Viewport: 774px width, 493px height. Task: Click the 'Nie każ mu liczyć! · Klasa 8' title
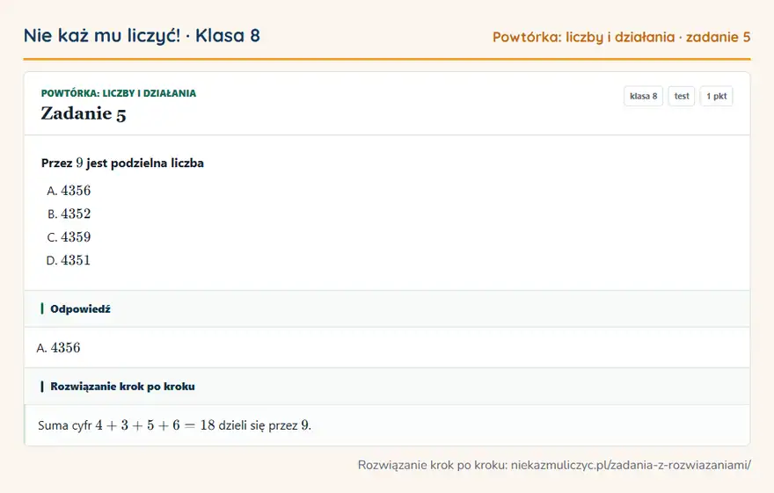coord(142,36)
